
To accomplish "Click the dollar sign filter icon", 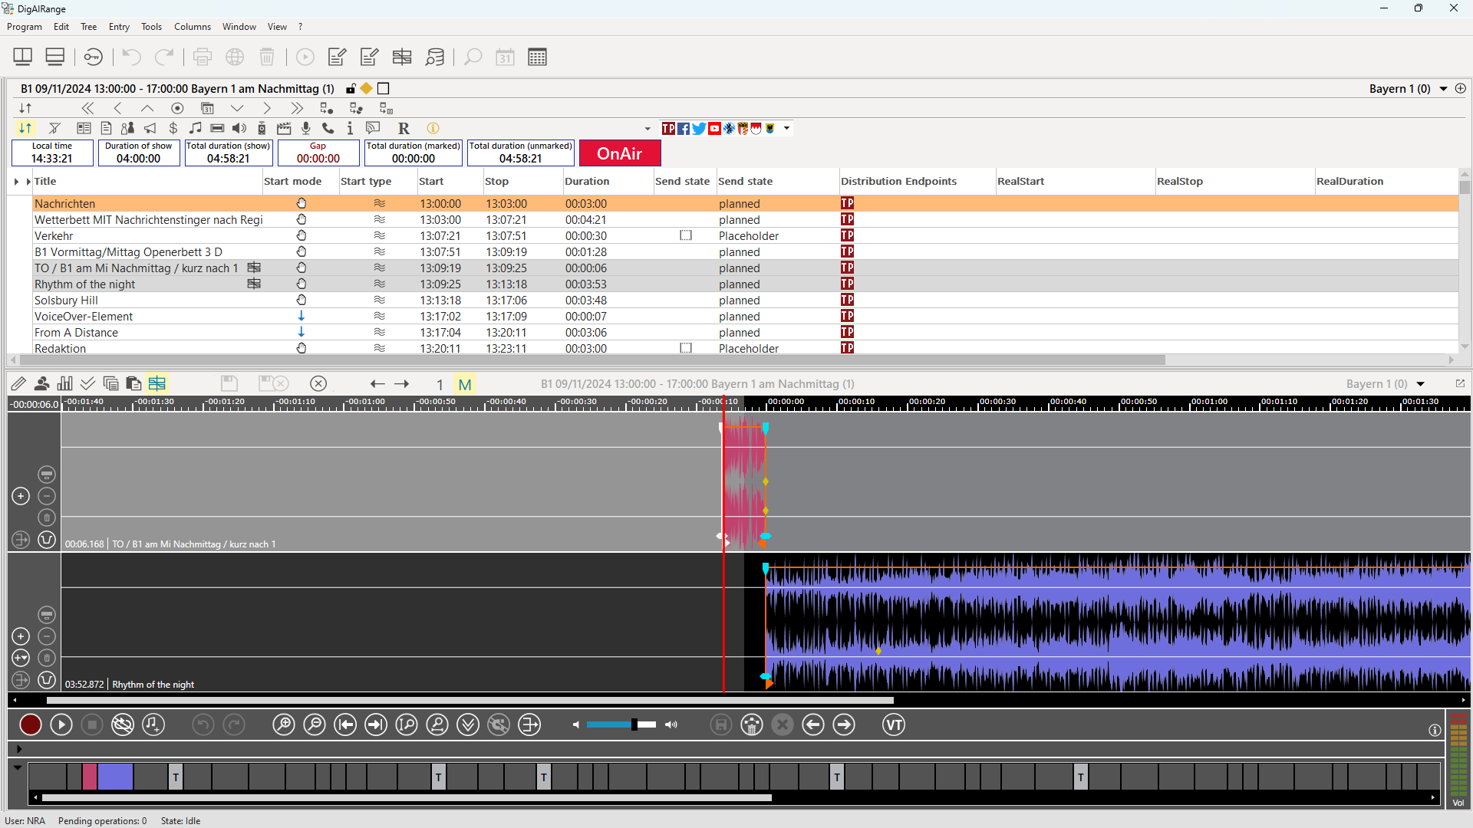I will [173, 128].
